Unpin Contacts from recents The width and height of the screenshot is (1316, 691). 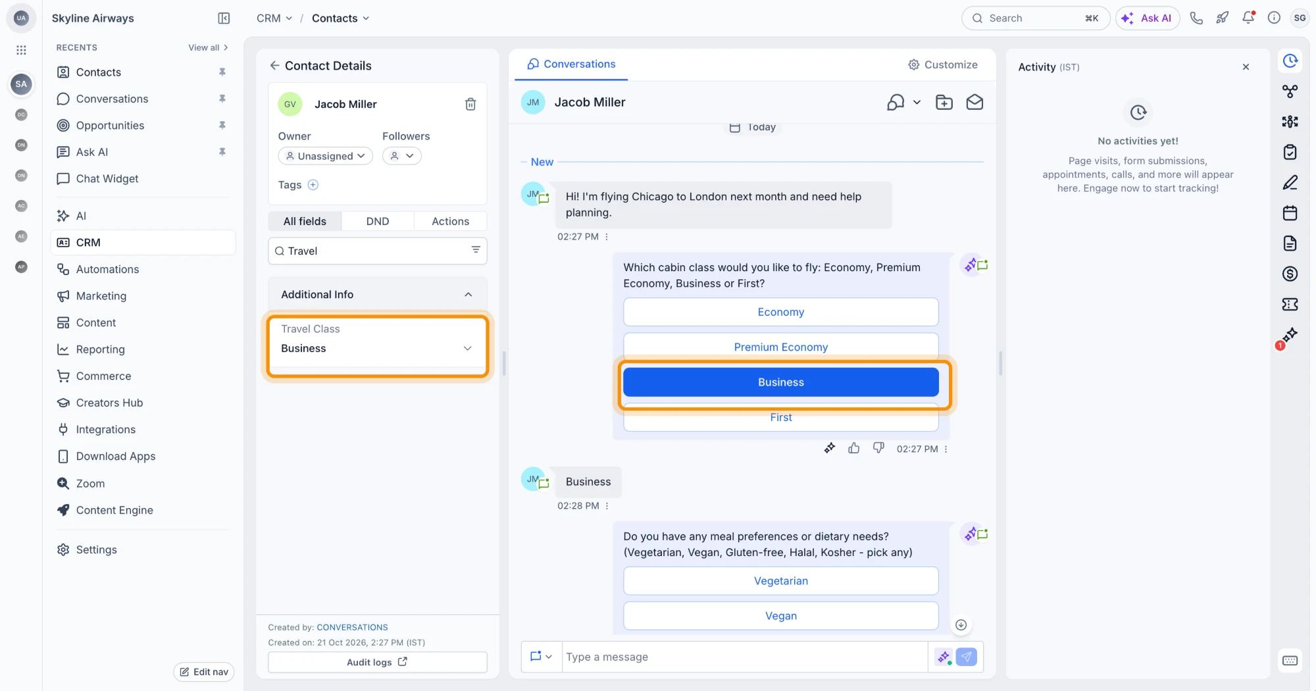coord(222,72)
